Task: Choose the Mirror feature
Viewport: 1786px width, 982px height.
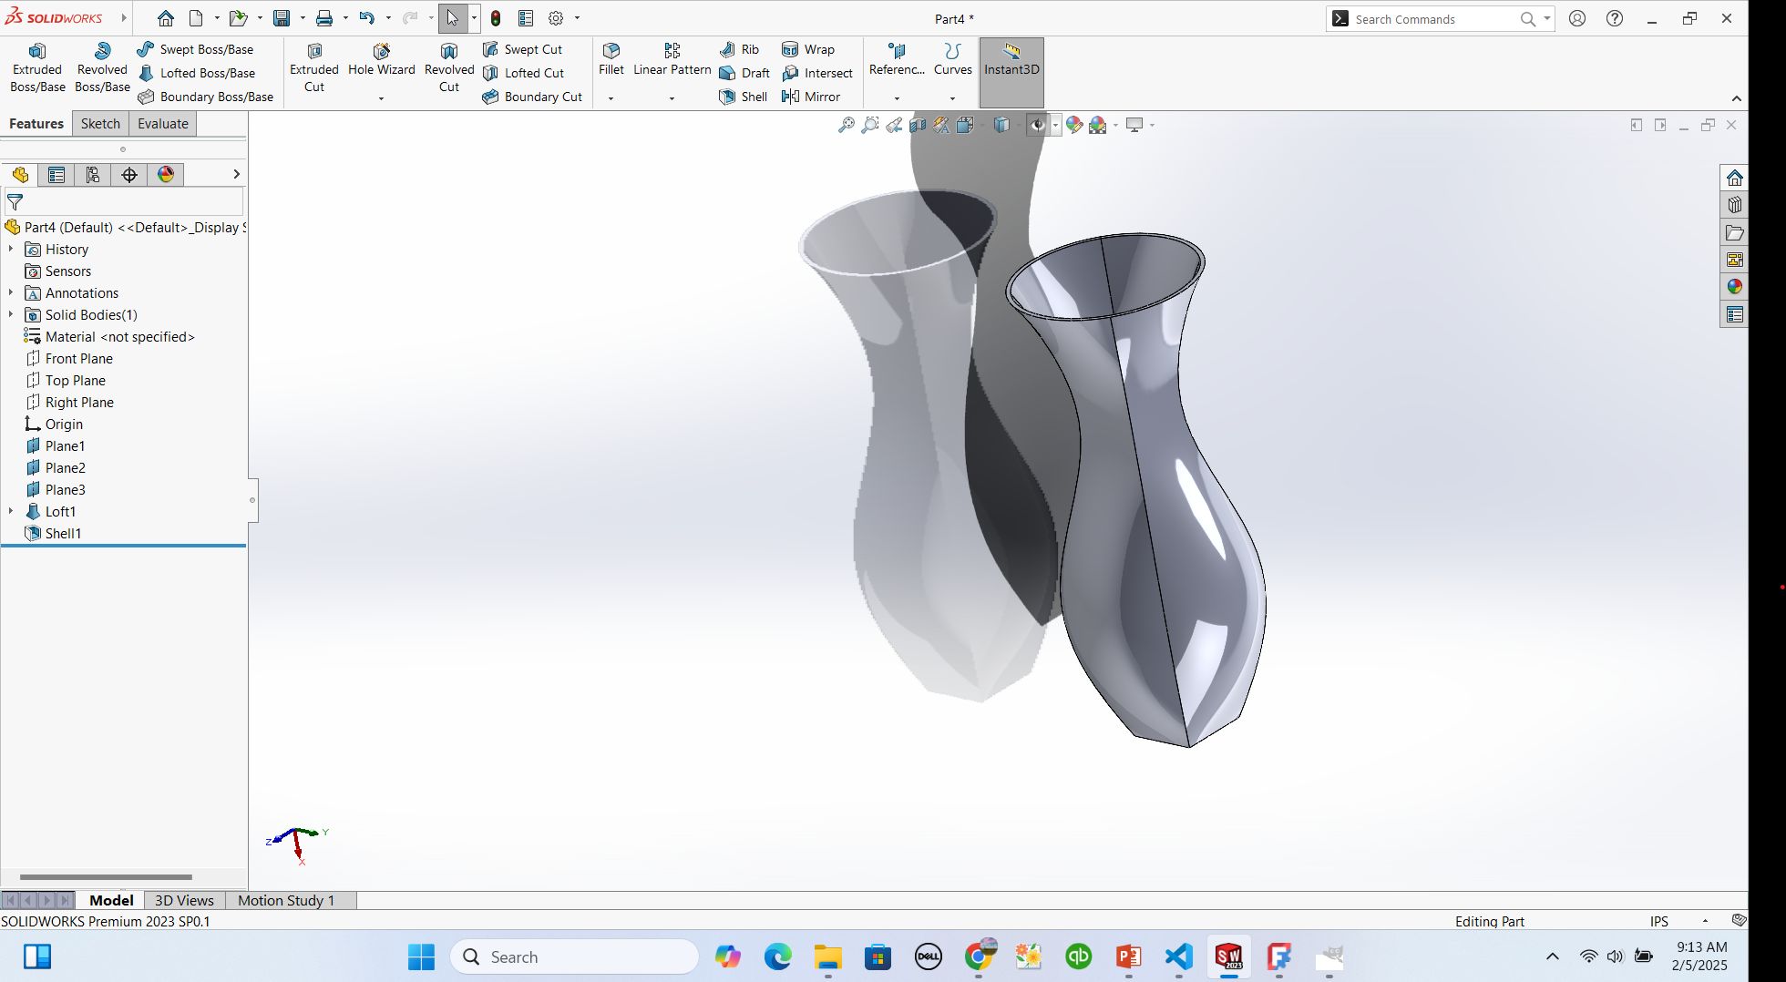Action: 811,97
